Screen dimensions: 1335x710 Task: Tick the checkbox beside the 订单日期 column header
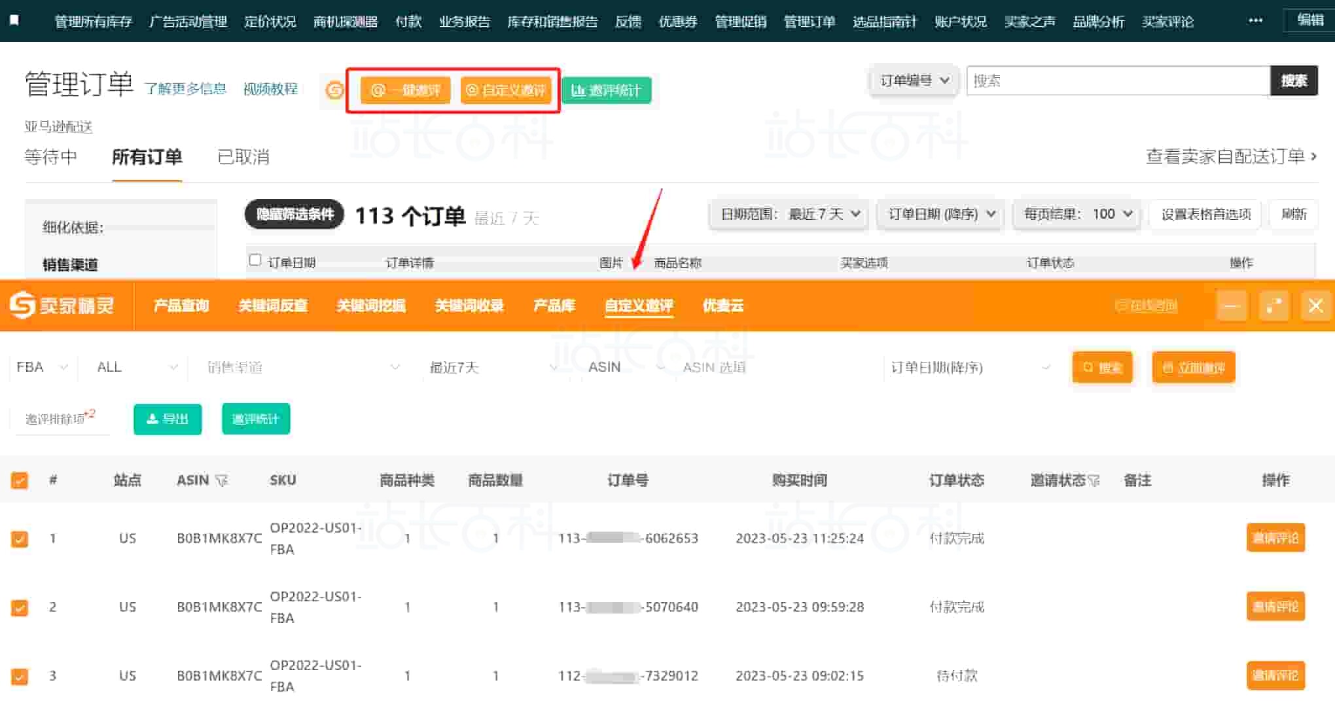(x=255, y=260)
